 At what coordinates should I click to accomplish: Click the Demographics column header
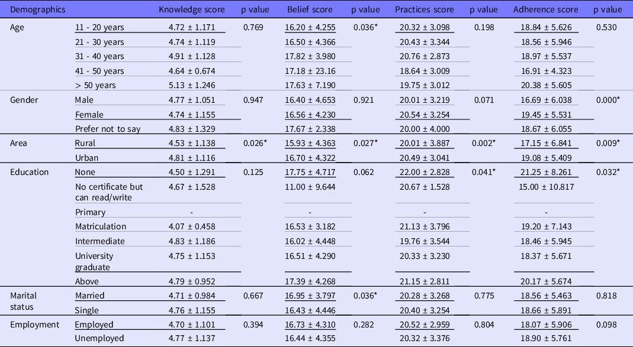pyautogui.click(x=38, y=10)
